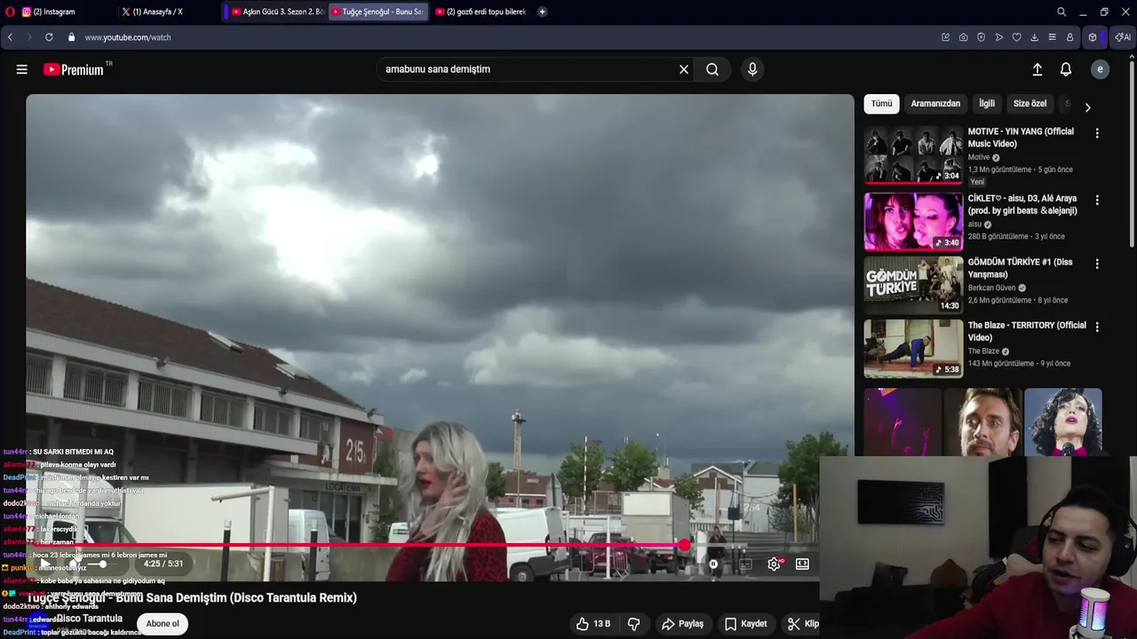Go back with browser back arrow
The image size is (1137, 639).
point(10,37)
